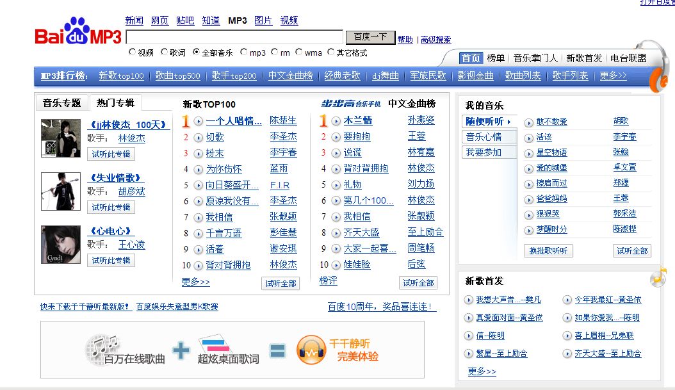The image size is (675, 390).
Task: Select 音乐心情 in 我的音乐
Action: pyautogui.click(x=489, y=137)
